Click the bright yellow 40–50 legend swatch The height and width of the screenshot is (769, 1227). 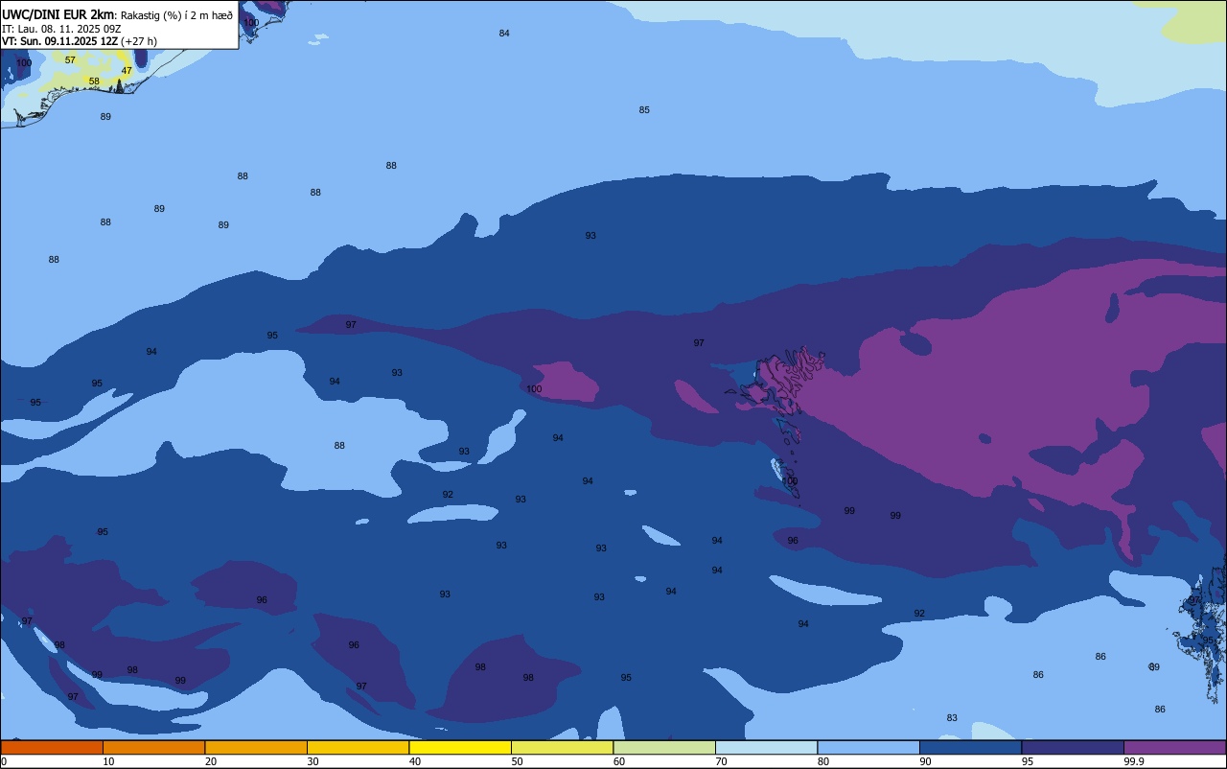pyautogui.click(x=460, y=747)
